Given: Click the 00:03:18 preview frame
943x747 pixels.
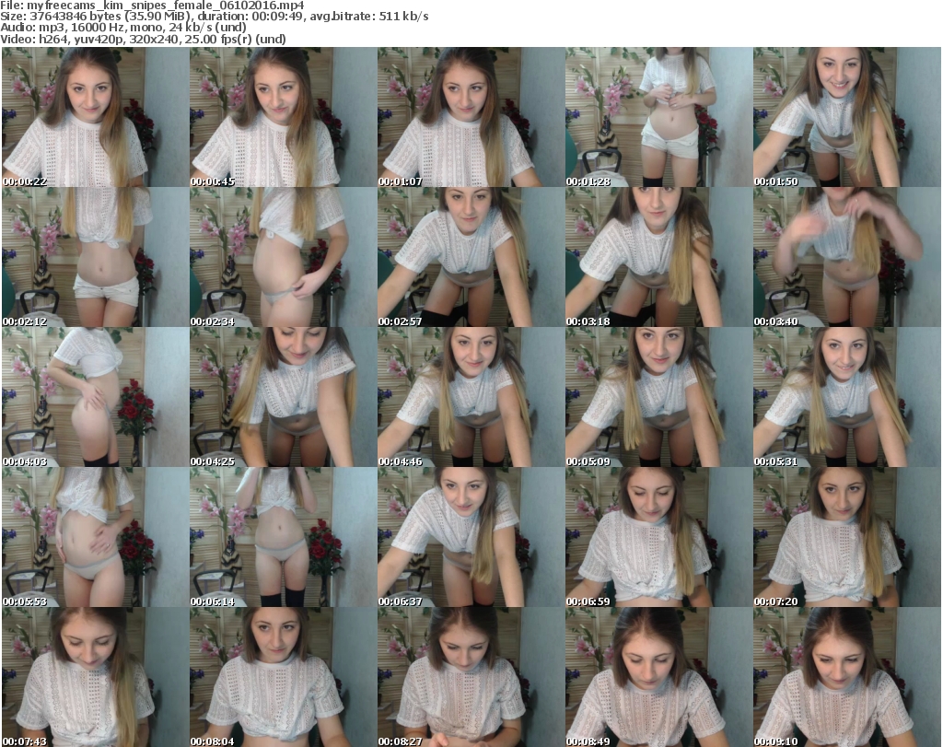Looking at the screenshot, I should tap(659, 257).
